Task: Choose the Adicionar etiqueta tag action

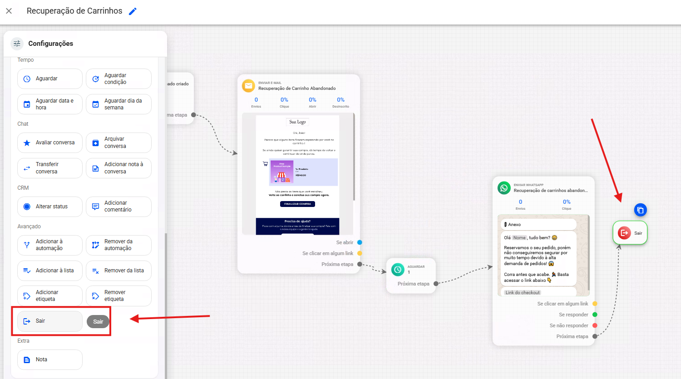Action: coord(50,296)
